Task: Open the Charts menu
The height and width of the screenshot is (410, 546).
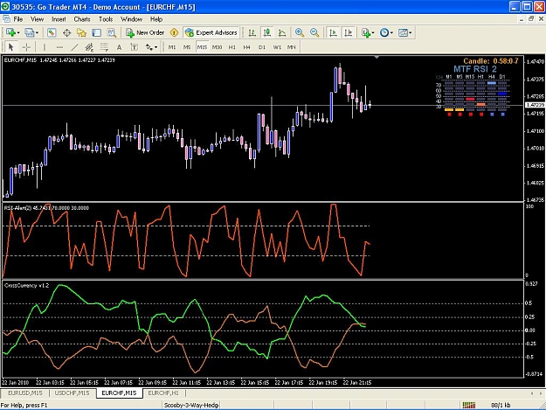Action: (x=82, y=19)
